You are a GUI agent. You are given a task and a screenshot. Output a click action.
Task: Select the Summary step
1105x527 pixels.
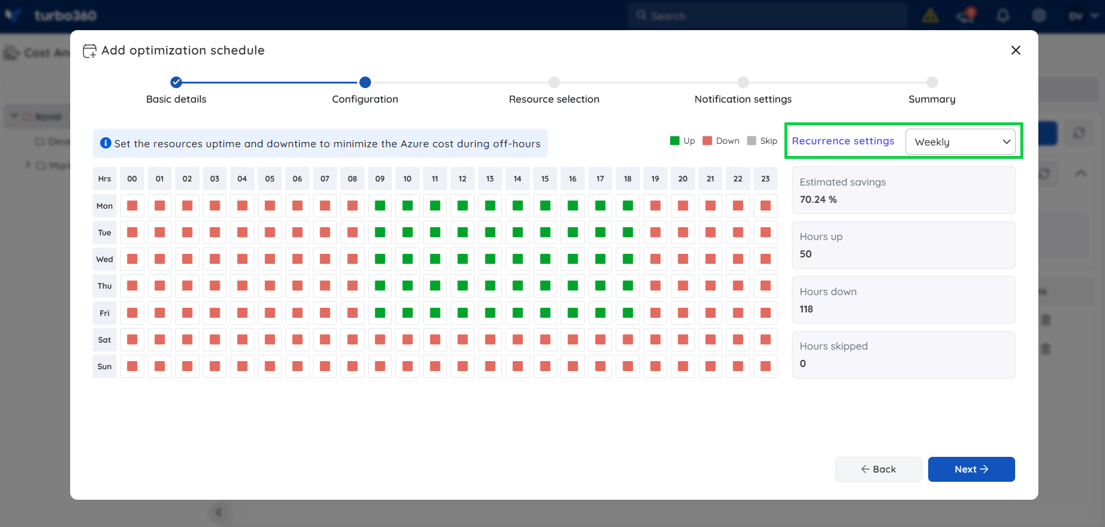[932, 82]
